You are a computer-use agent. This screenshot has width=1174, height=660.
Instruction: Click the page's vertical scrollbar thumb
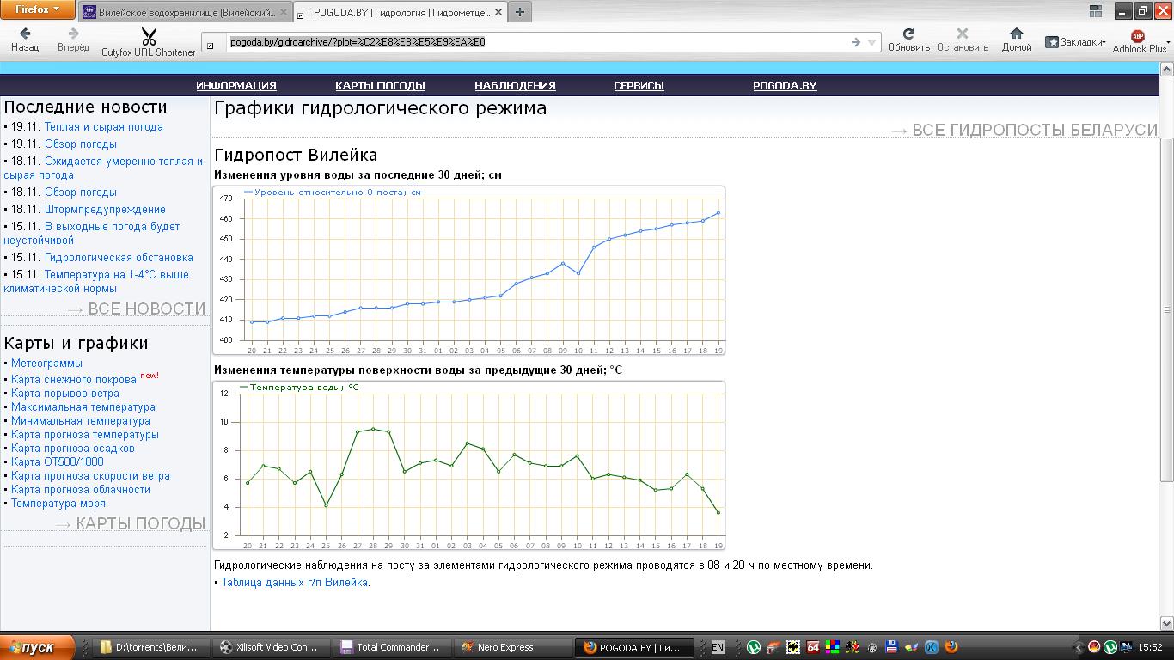tap(1166, 309)
